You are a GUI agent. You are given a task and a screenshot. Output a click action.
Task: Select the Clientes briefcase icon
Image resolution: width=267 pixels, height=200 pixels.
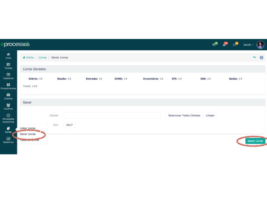click(8, 95)
